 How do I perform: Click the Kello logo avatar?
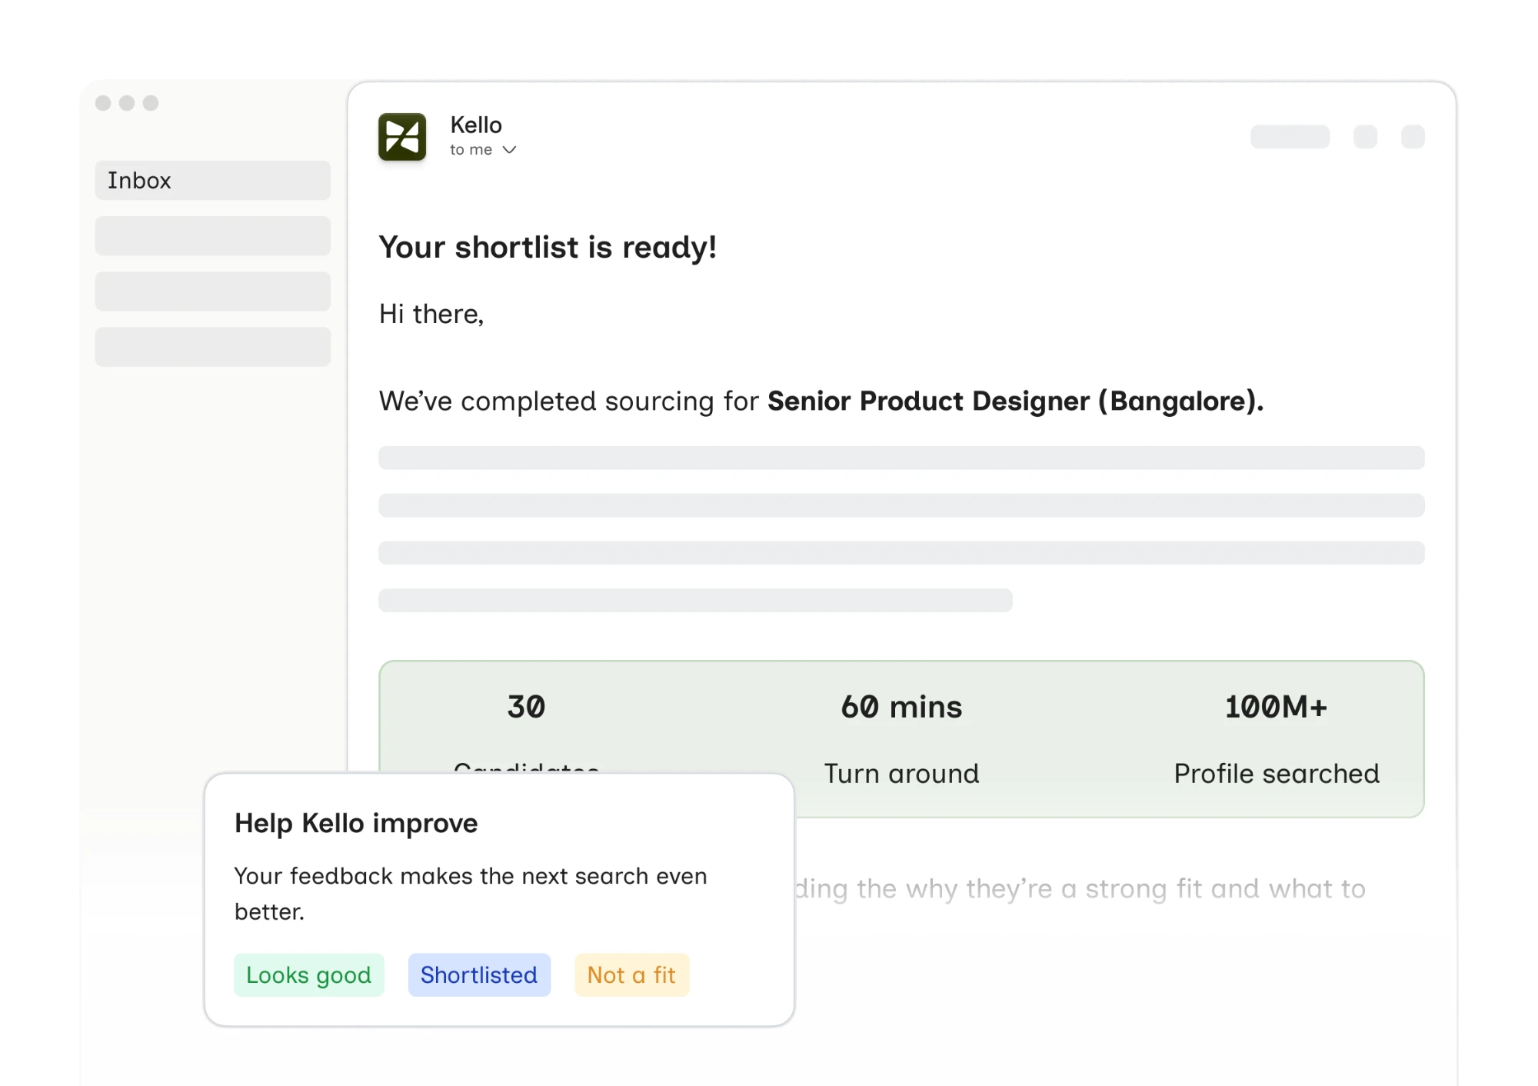[402, 136]
